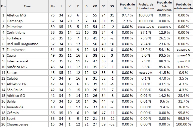Open the Athletico PR team entry
Viewport: 193px width, 128px height.
coord(17,84)
